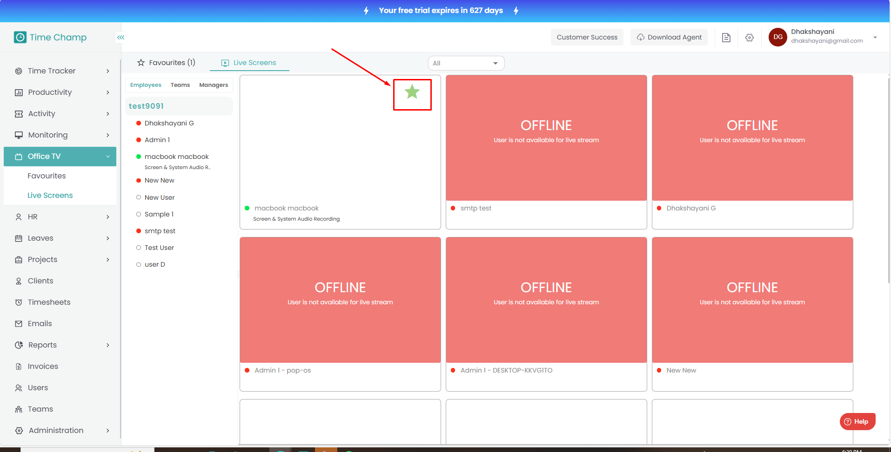Select the test9091 group header
Image resolution: width=891 pixels, height=452 pixels.
[x=179, y=106]
